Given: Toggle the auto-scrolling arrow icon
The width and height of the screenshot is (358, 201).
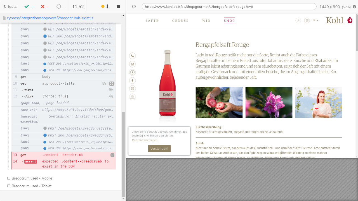Looking at the screenshot, I should click(108, 6).
